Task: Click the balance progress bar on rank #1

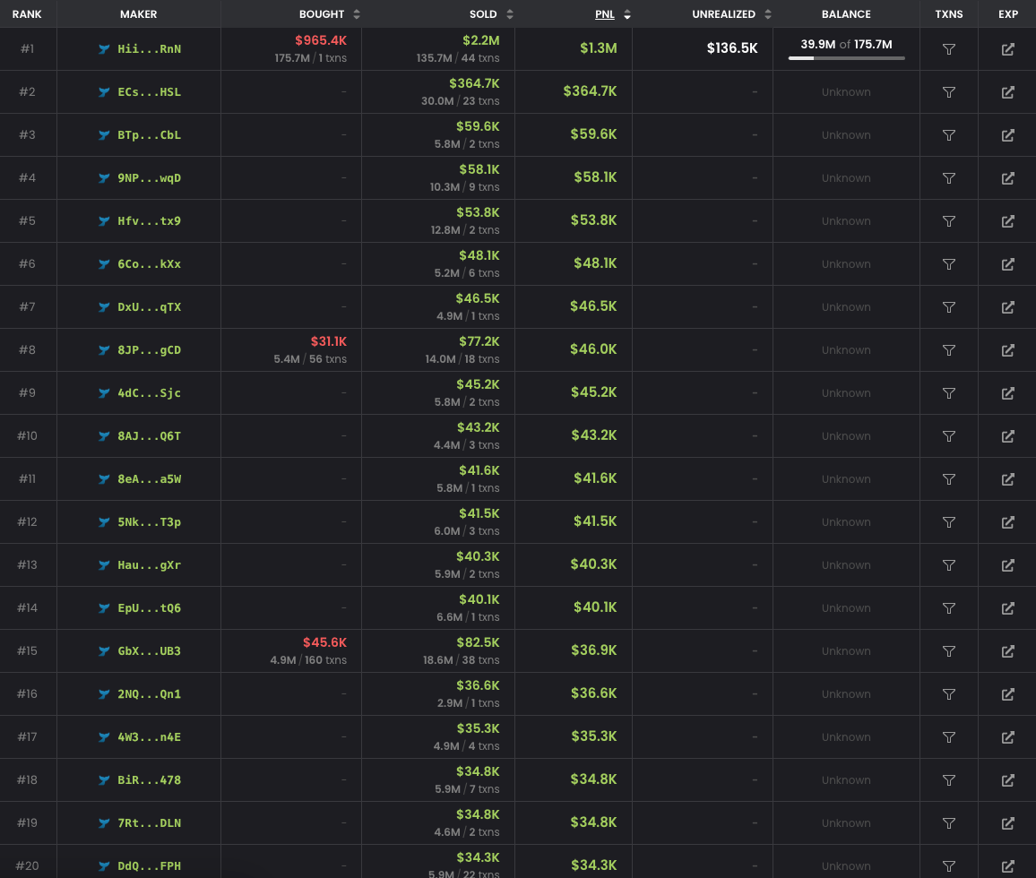Action: pos(845,57)
